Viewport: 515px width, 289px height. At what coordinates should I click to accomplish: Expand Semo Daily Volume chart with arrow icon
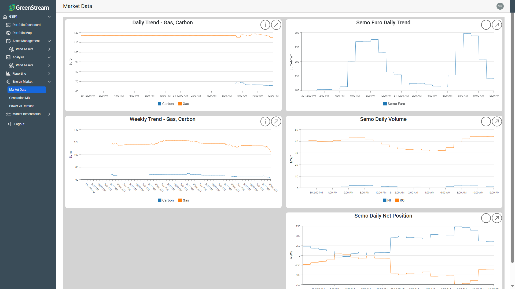pyautogui.click(x=497, y=121)
